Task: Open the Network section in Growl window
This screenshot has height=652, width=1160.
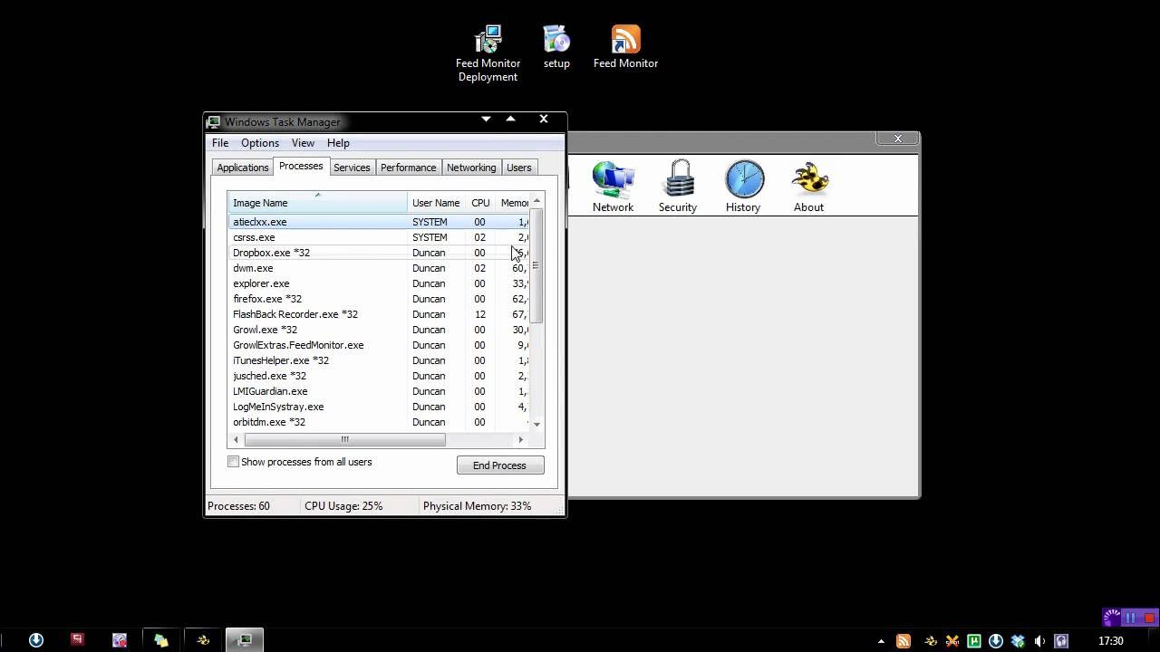Action: click(x=614, y=187)
